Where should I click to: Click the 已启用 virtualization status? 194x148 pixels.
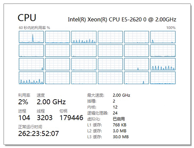pyautogui.click(x=119, y=119)
